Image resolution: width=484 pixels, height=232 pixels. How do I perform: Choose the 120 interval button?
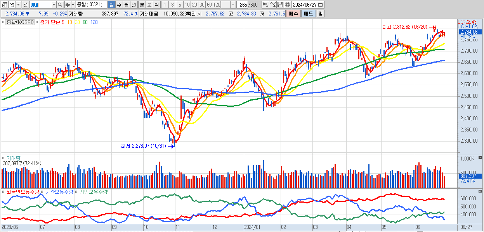[217, 5]
